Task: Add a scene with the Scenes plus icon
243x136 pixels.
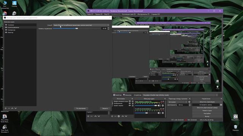Action: 88,116
